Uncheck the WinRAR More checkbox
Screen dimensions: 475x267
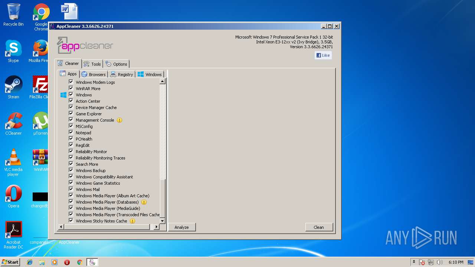(x=71, y=88)
